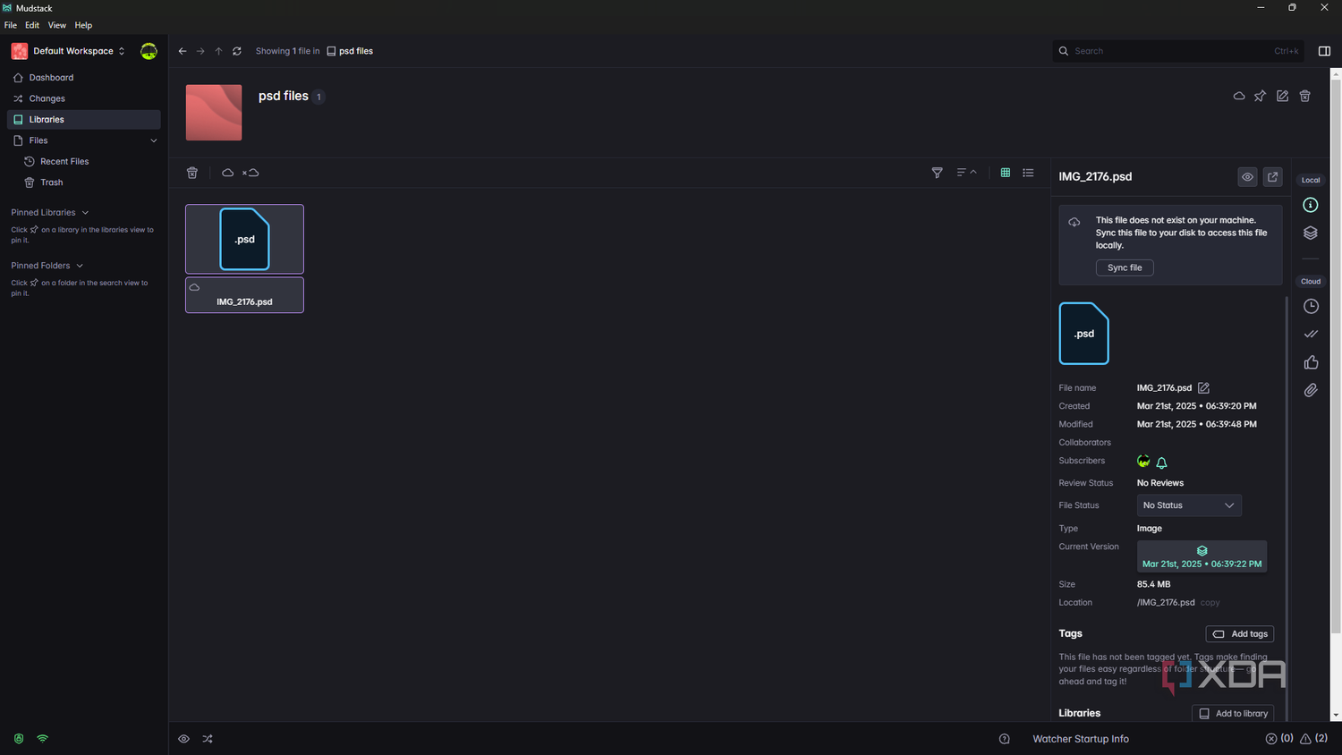The width and height of the screenshot is (1342, 755).
Task: Click the psd files breadcrumb
Action: pos(350,51)
